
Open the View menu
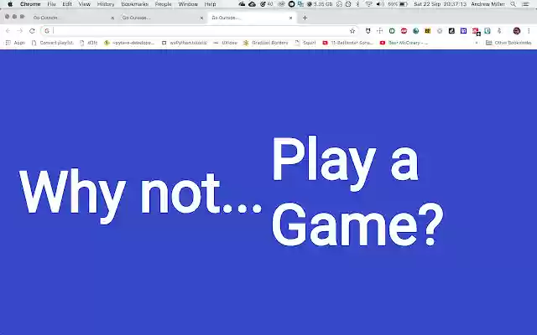point(84,4)
